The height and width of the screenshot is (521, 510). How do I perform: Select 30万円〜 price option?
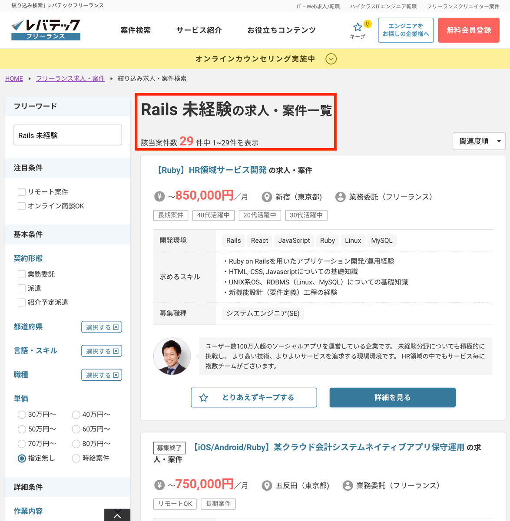(22, 415)
